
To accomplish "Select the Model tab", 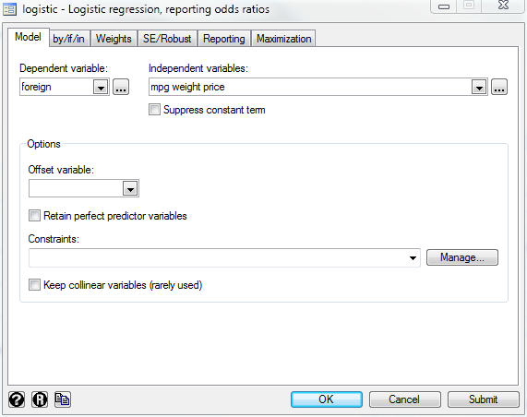I will [x=29, y=37].
